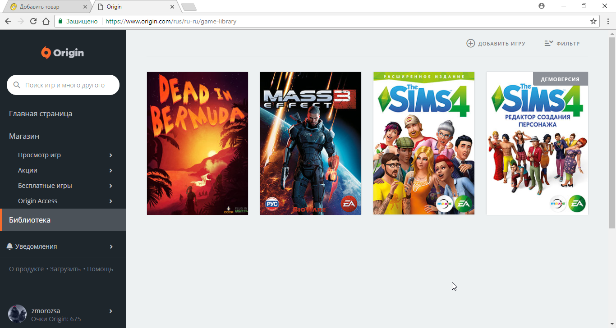Click Помощь link
This screenshot has width=616, height=328.
coord(100,269)
